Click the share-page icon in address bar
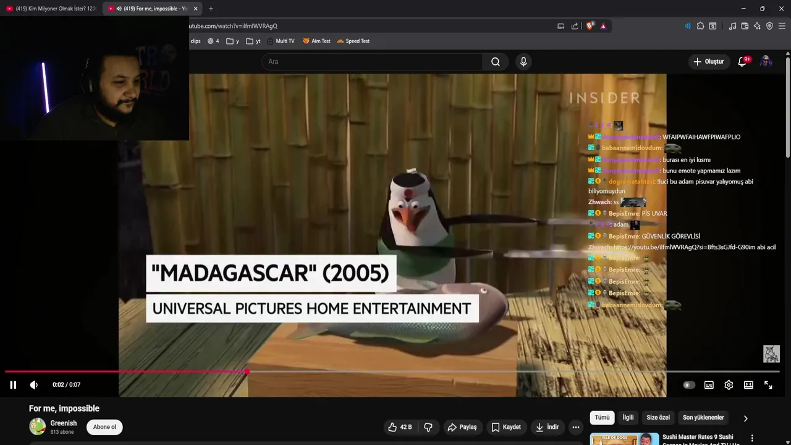 coord(575,26)
